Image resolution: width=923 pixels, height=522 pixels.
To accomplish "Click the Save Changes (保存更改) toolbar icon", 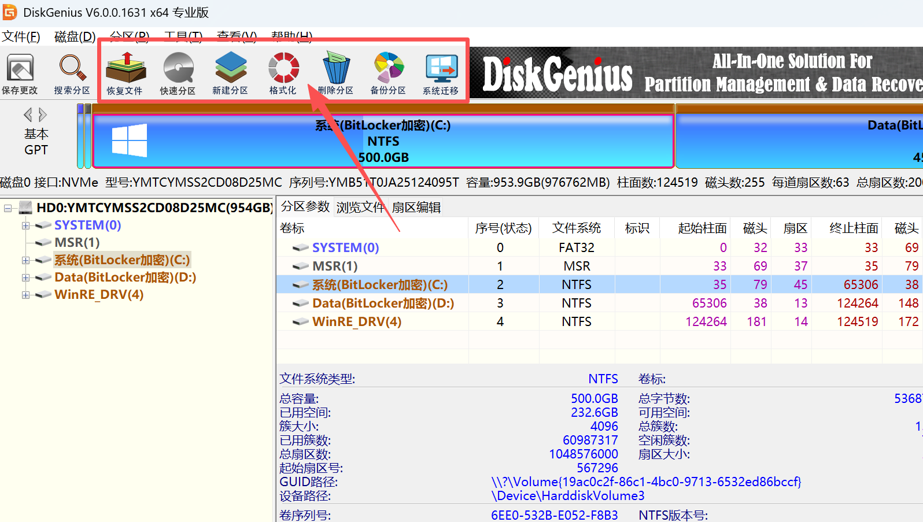I will (20, 74).
